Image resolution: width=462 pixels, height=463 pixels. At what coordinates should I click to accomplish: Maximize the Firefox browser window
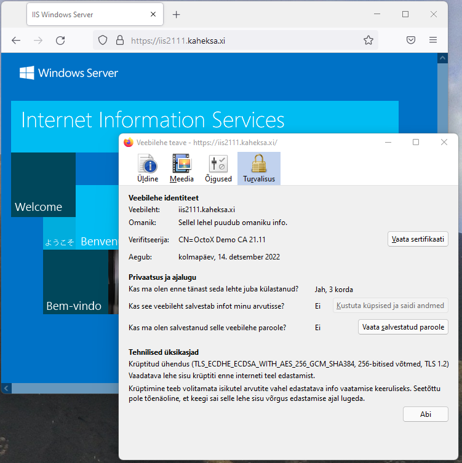coord(405,14)
